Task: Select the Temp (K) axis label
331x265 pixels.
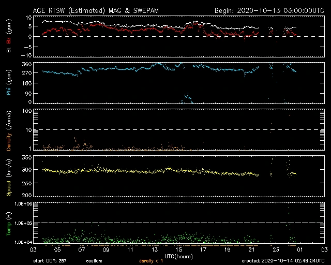Action: coord(8,223)
